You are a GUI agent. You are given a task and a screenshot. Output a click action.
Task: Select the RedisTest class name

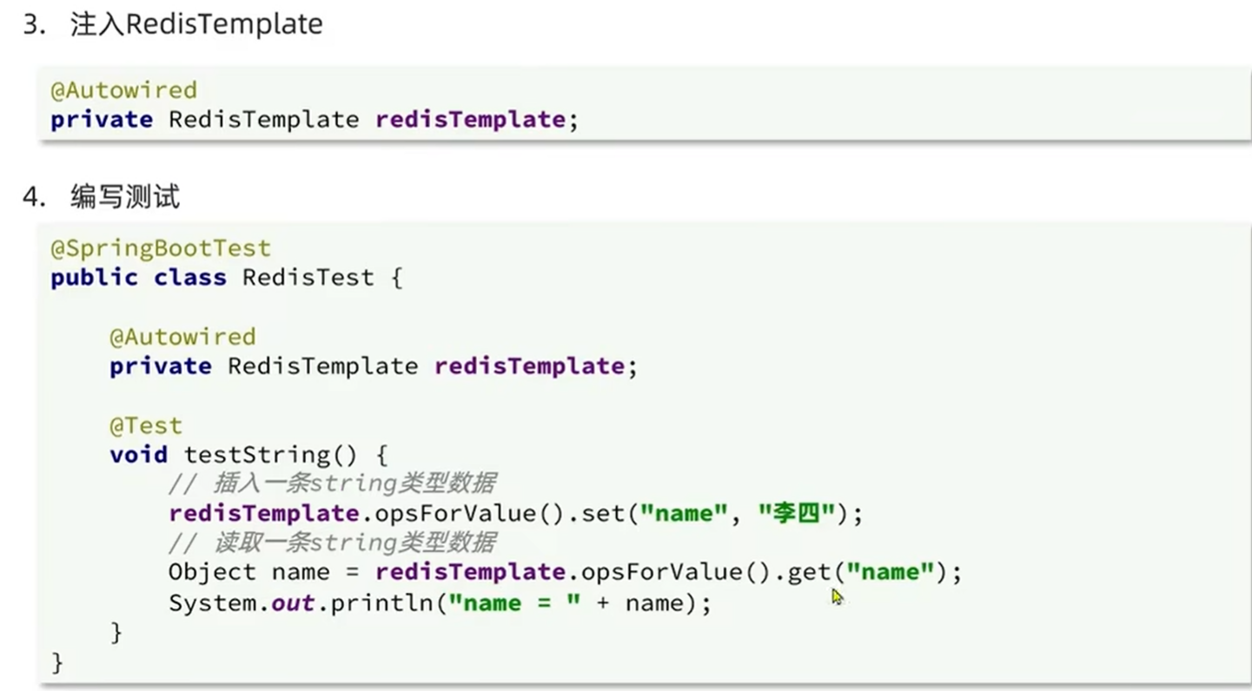pyautogui.click(x=307, y=277)
